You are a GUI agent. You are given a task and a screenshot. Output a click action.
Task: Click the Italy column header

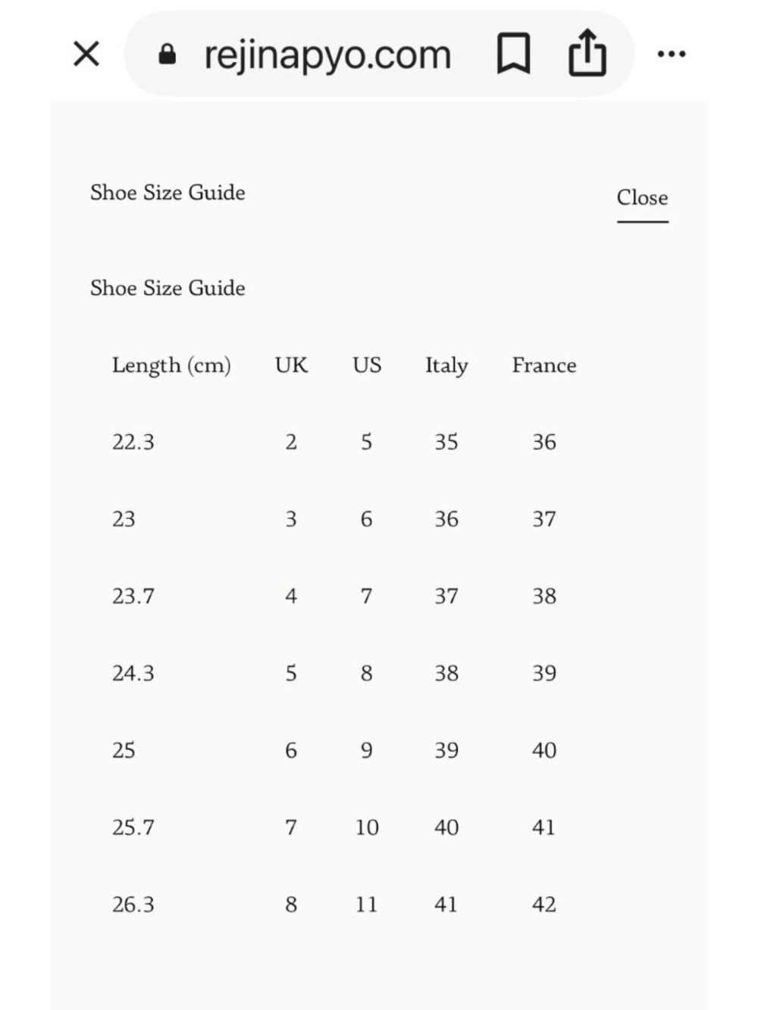446,366
